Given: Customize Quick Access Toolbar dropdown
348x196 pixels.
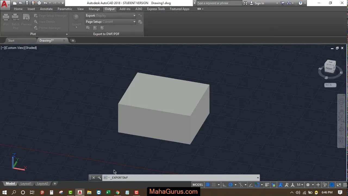Looking at the screenshot, I should click(63, 3).
